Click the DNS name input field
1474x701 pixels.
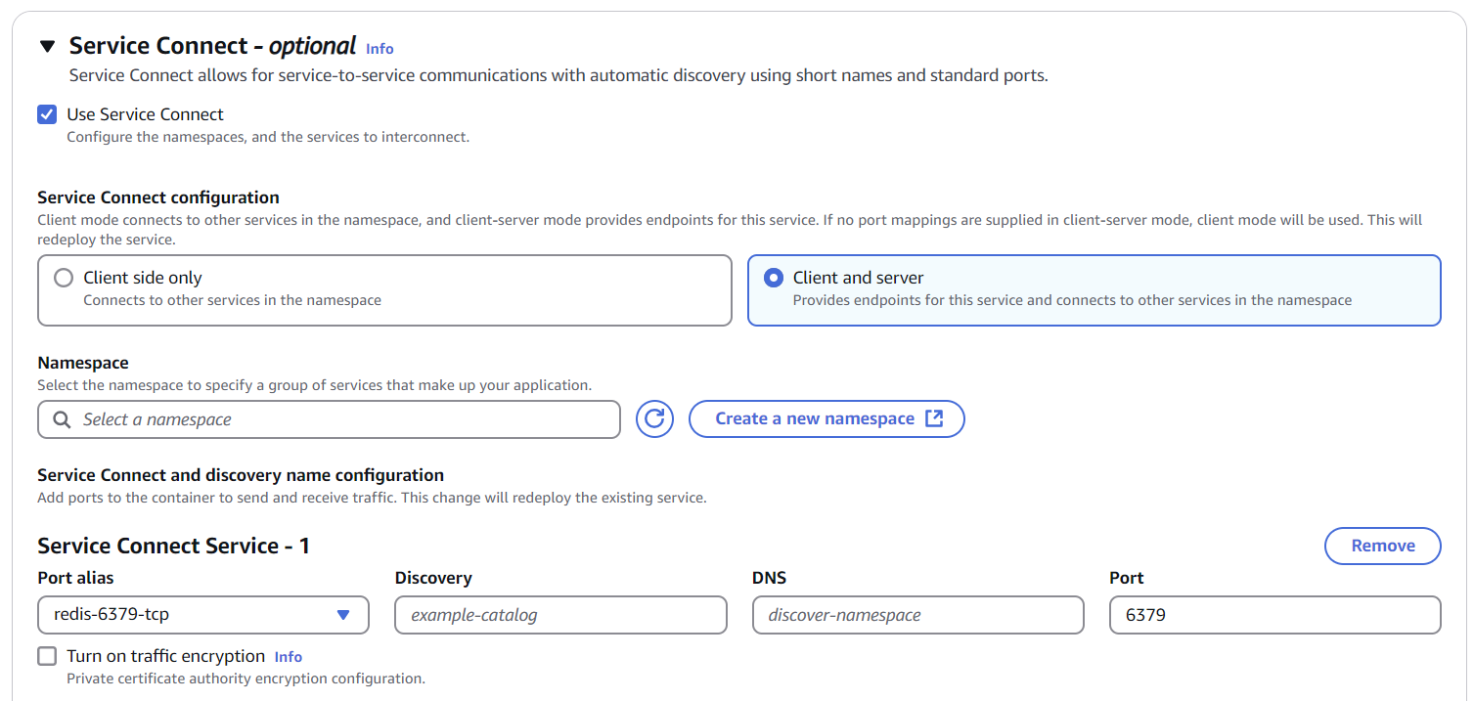click(x=917, y=615)
